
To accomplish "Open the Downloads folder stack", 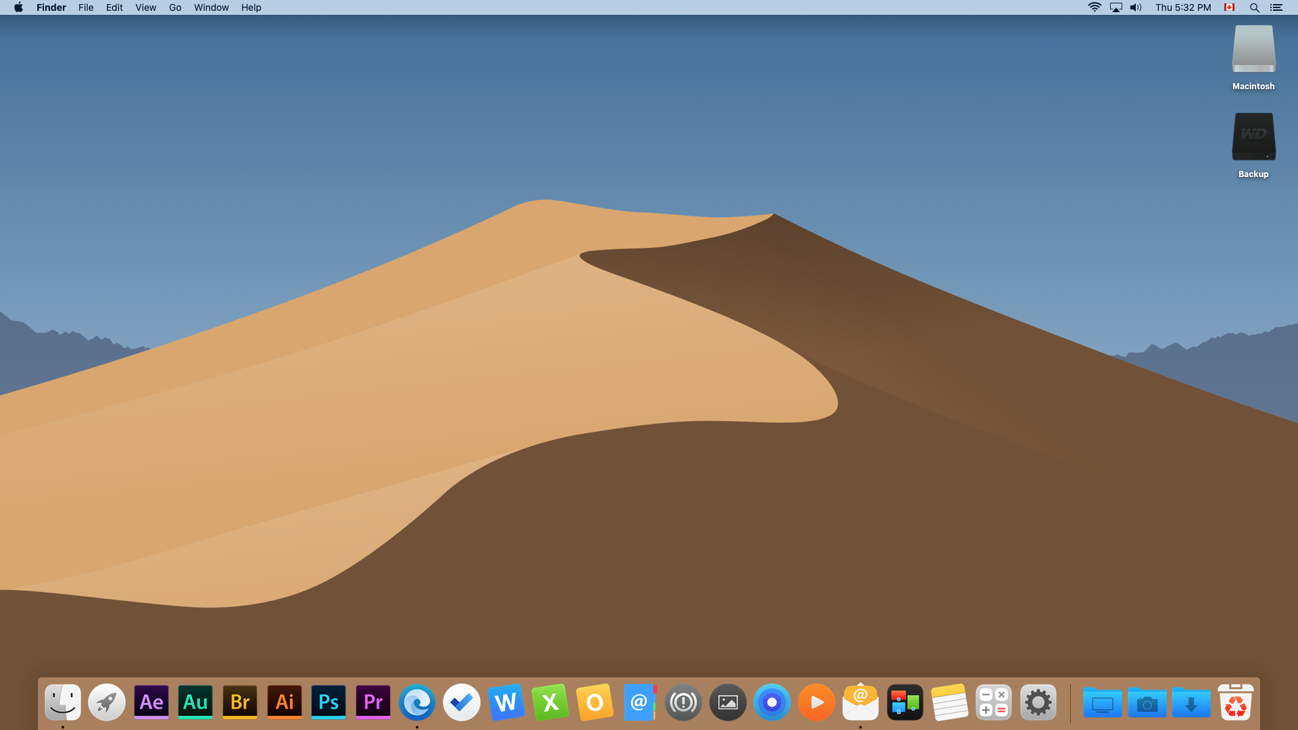I will pyautogui.click(x=1191, y=703).
